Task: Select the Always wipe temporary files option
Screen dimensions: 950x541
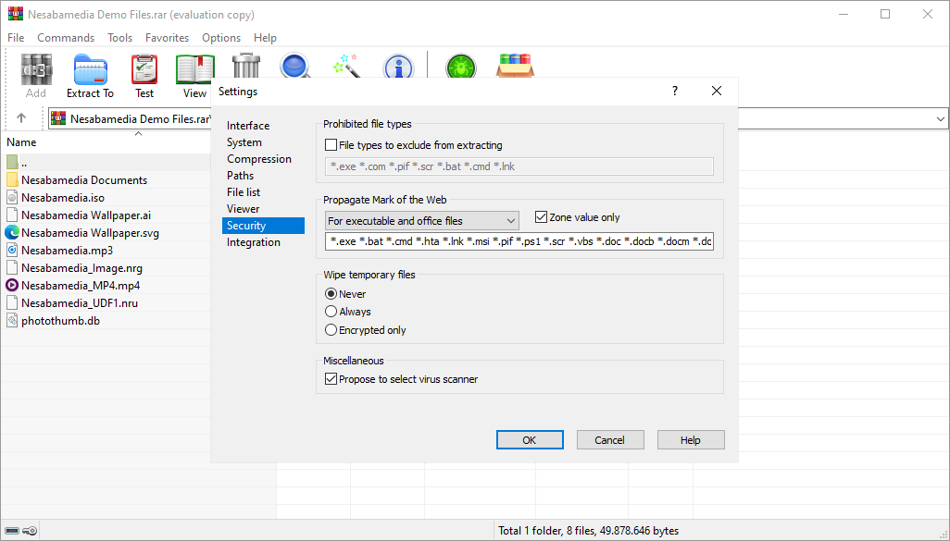Action: point(331,313)
